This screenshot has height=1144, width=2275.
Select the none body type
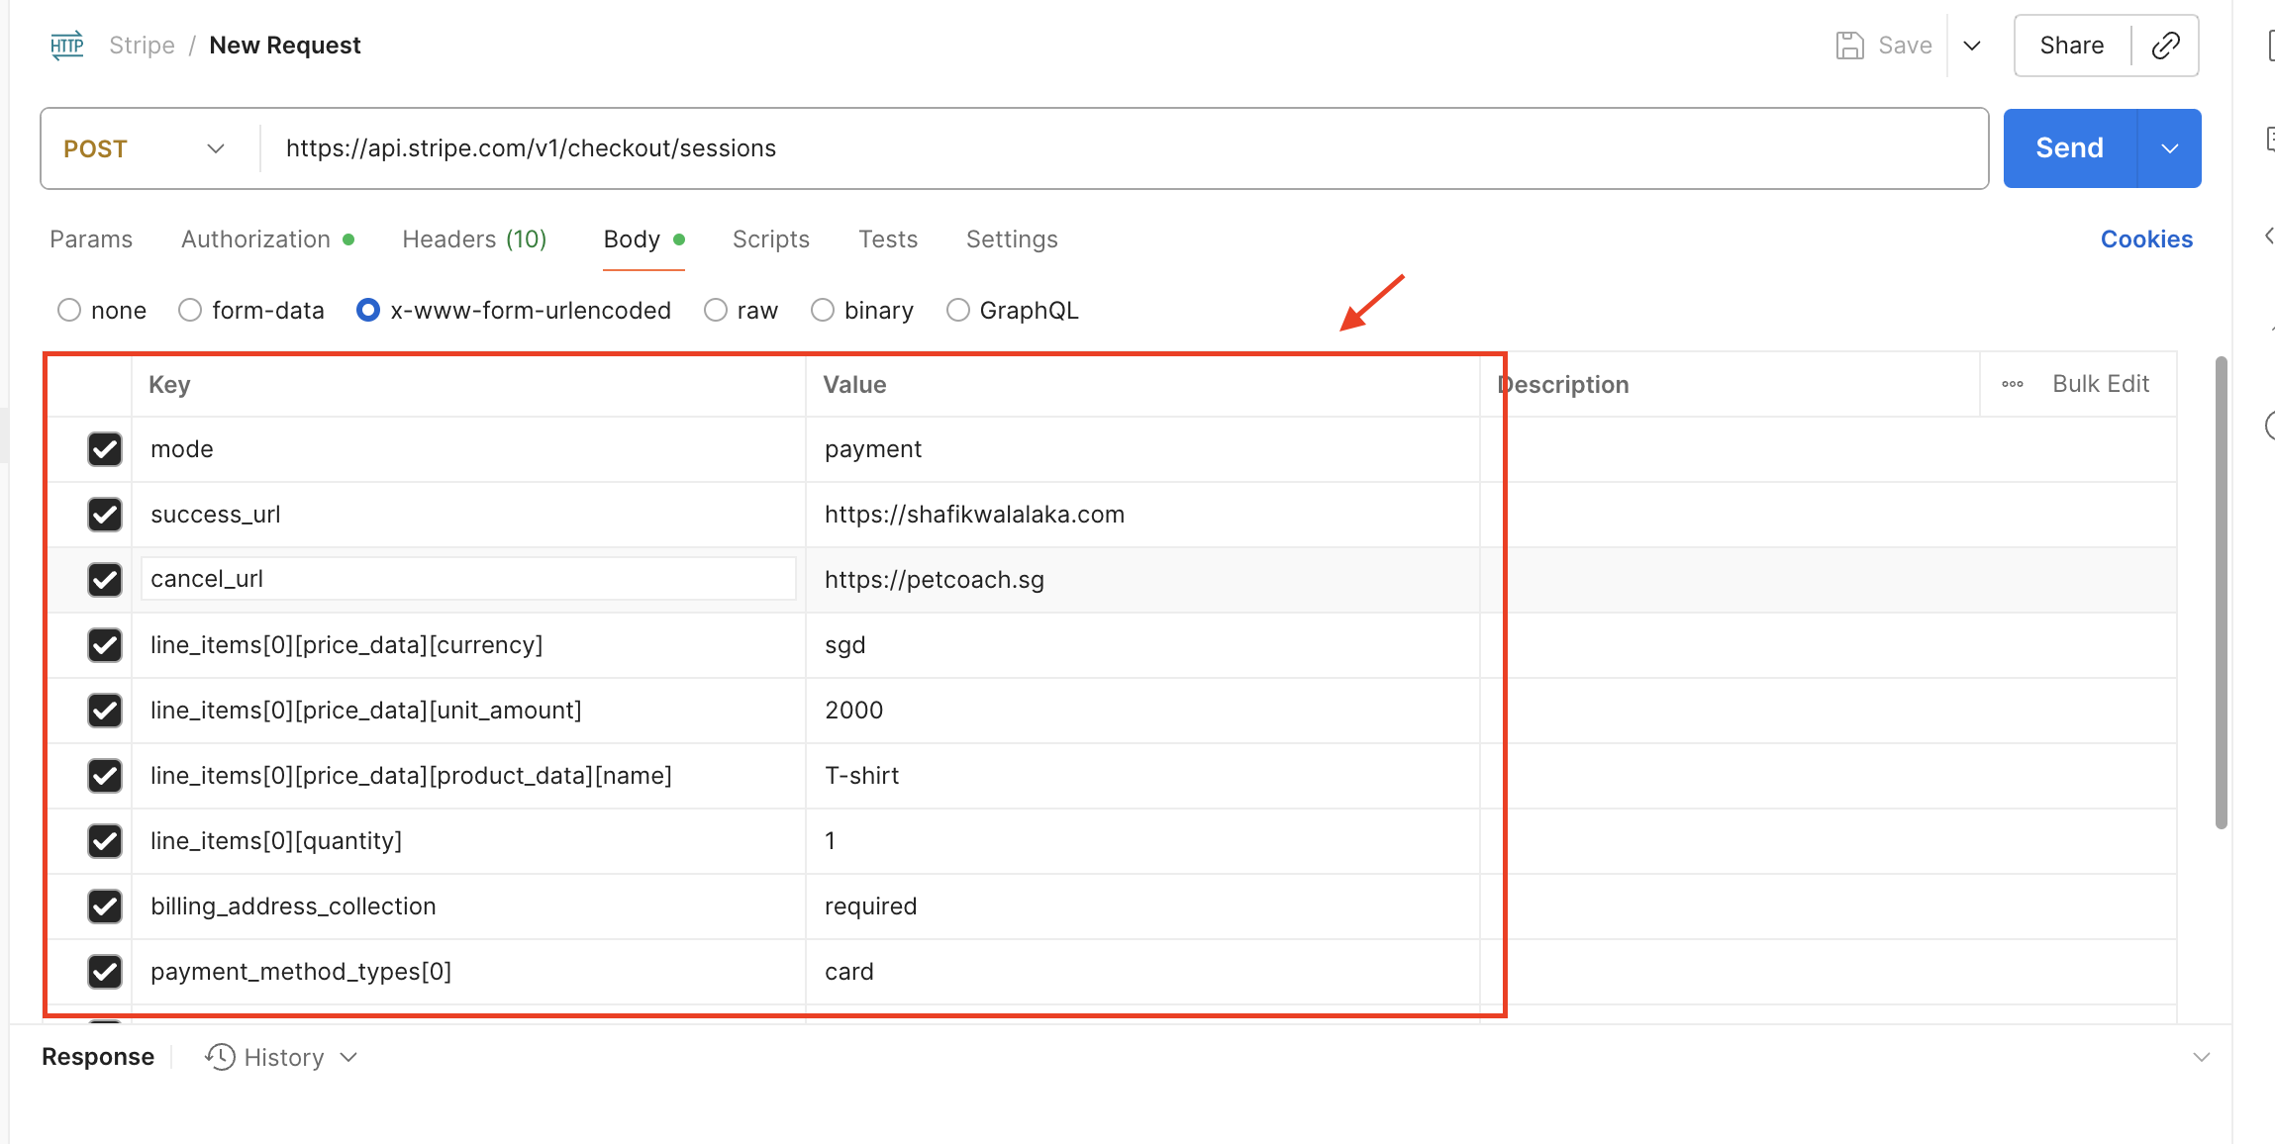(x=69, y=311)
